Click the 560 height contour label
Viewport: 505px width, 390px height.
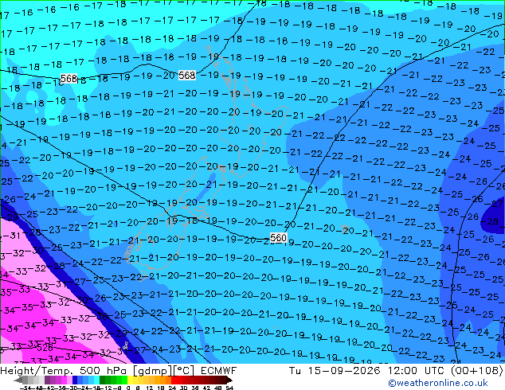(x=278, y=238)
